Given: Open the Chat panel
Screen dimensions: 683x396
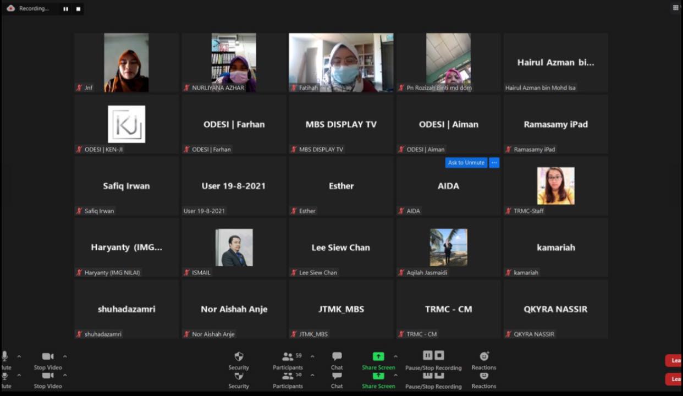Looking at the screenshot, I should click(337, 360).
